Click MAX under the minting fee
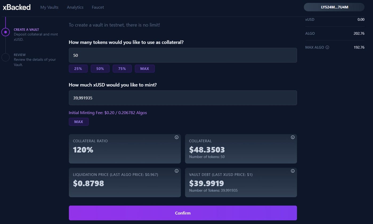The image size is (373, 224). tap(79, 122)
